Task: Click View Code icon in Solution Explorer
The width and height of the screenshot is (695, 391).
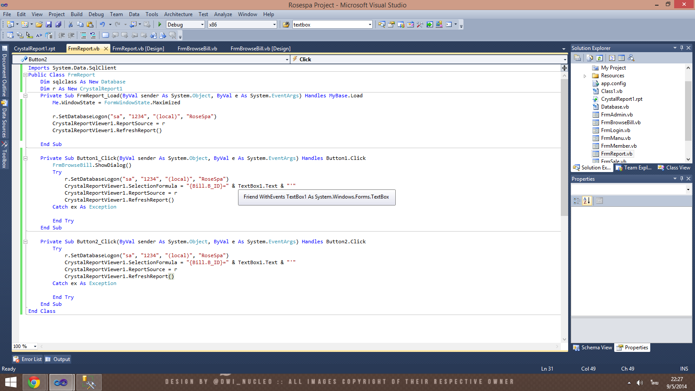Action: (612, 58)
